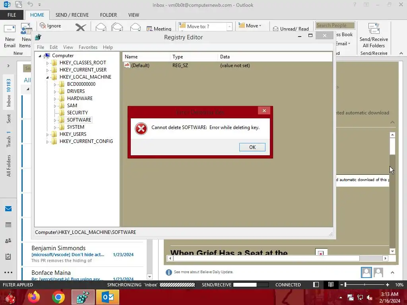Image resolution: width=407 pixels, height=305 pixels.
Task: Expand the BCD00000000 key
Action: pos(55,85)
